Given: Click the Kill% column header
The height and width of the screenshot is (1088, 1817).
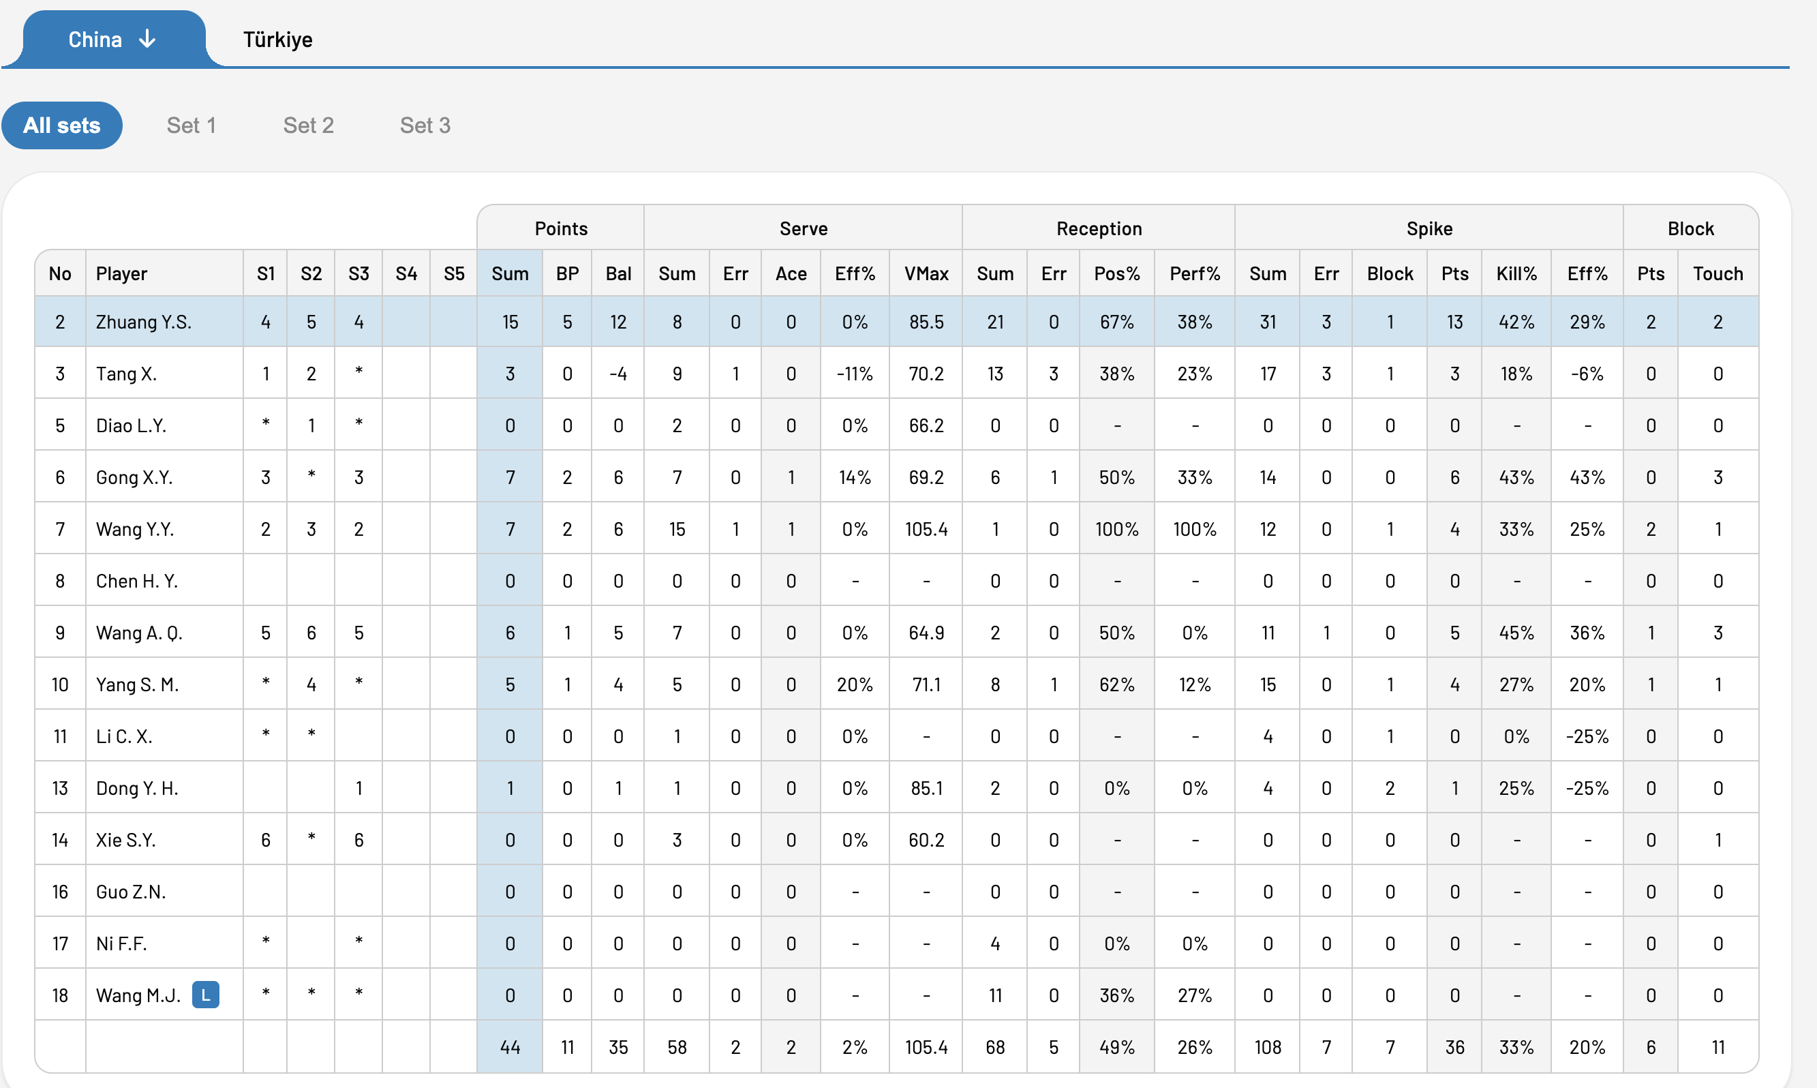Looking at the screenshot, I should 1516,273.
